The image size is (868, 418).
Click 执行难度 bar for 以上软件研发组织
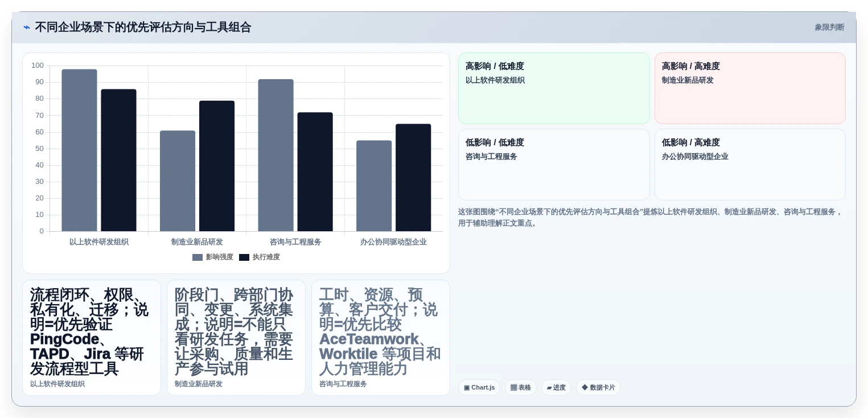[118, 160]
